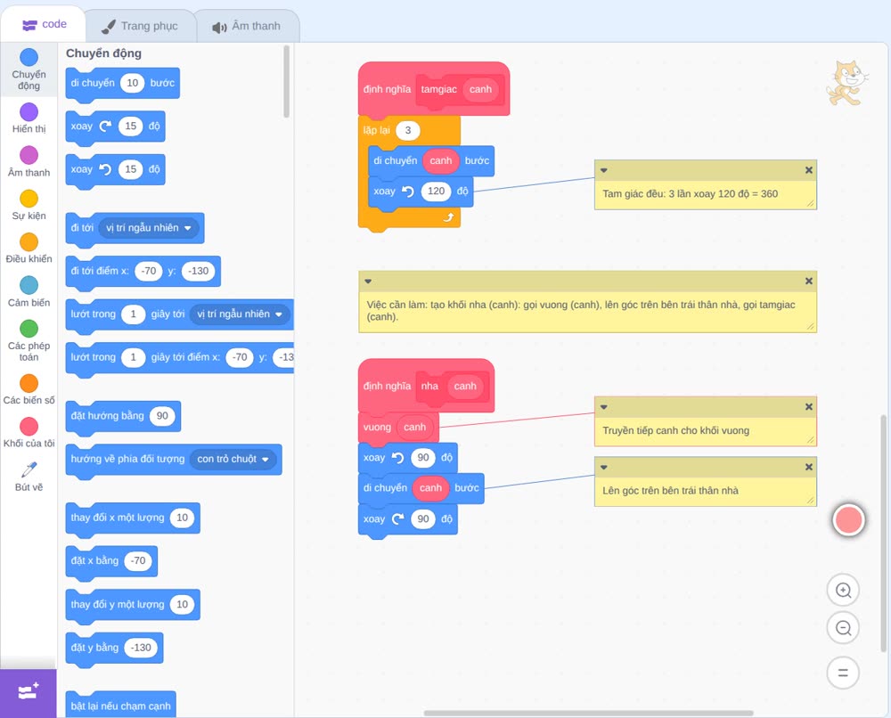Open the 'con trỏ chuột' dropdown

pyautogui.click(x=233, y=459)
